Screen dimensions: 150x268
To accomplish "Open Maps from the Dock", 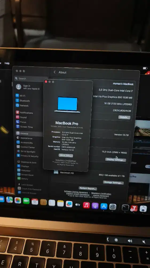I will [10, 199].
